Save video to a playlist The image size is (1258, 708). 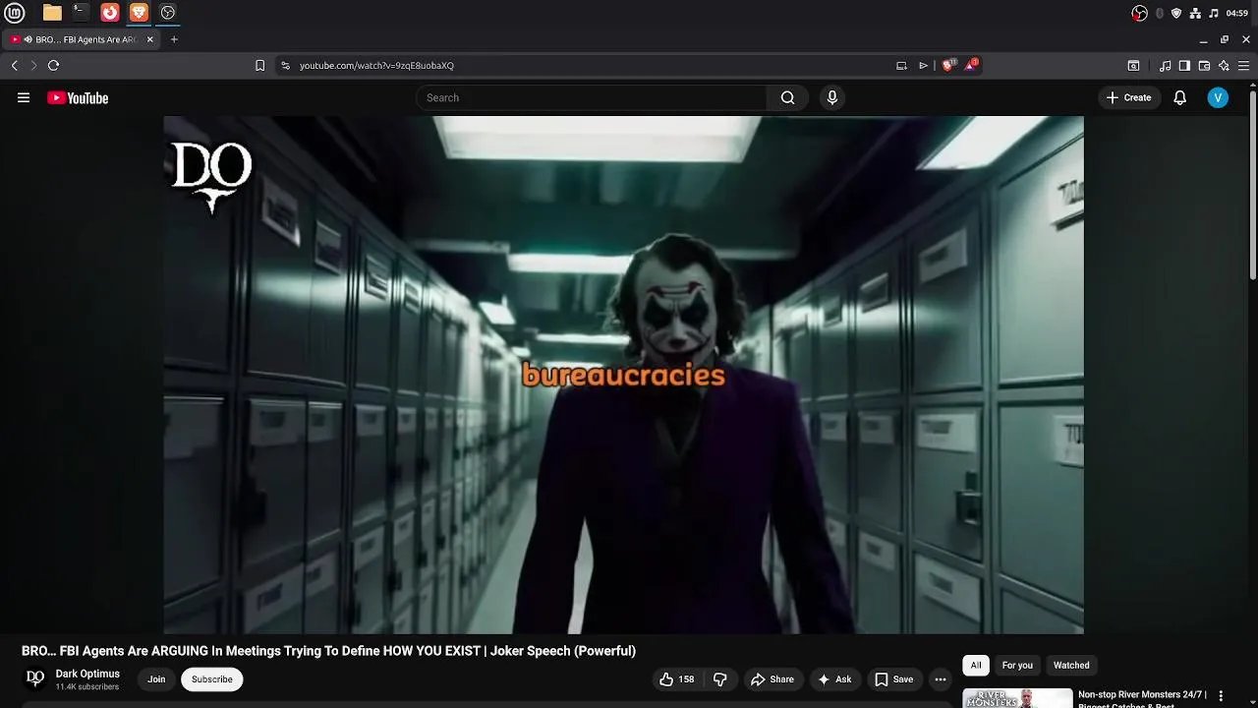coord(894,678)
